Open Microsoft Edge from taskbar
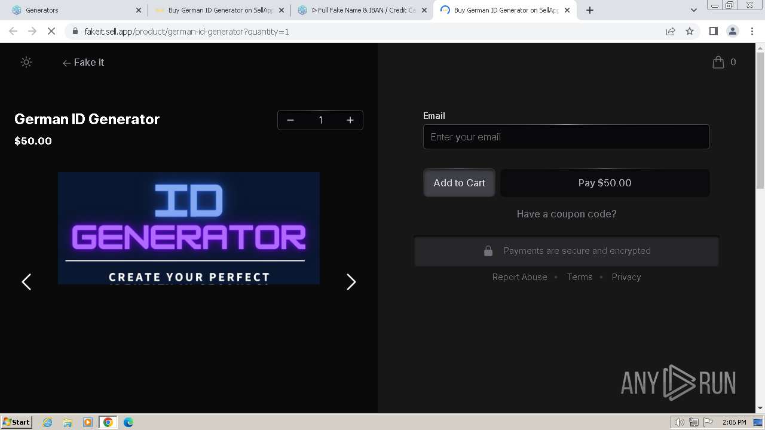This screenshot has height=430, width=765. pyautogui.click(x=128, y=422)
